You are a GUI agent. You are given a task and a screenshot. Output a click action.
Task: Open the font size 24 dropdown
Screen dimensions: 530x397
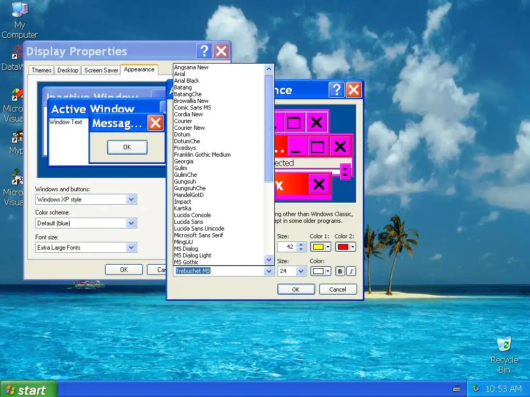click(x=301, y=271)
